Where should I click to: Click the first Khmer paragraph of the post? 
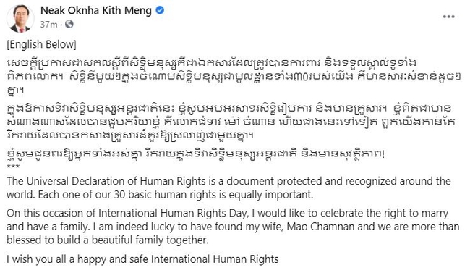(x=234, y=77)
